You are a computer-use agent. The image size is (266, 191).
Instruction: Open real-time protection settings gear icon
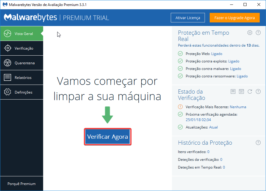point(250,33)
